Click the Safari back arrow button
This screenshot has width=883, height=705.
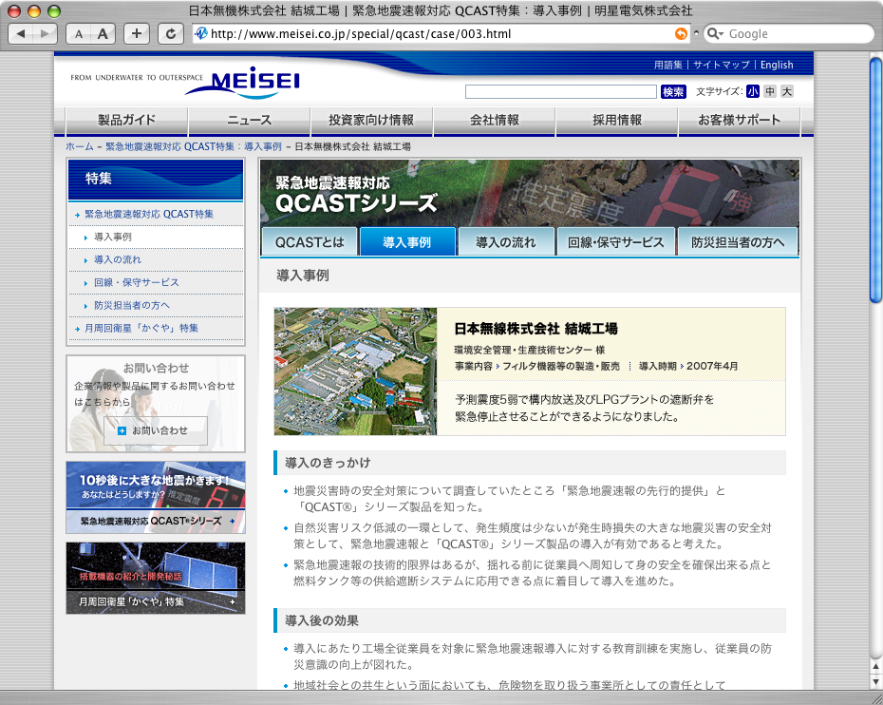click(x=22, y=34)
